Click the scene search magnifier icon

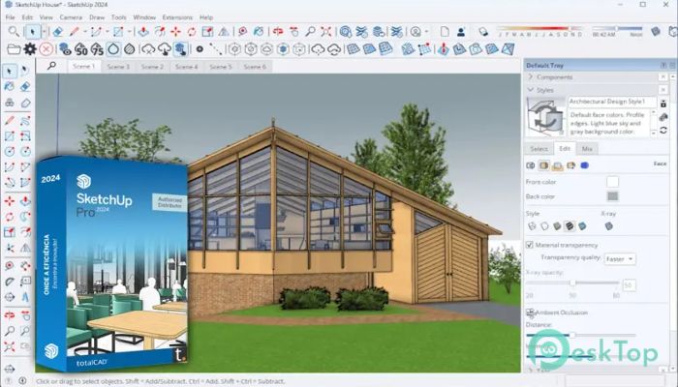click(51, 66)
